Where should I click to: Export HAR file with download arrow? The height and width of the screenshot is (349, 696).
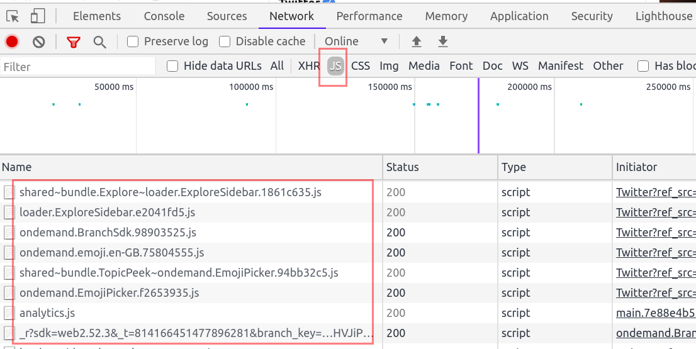coord(443,42)
